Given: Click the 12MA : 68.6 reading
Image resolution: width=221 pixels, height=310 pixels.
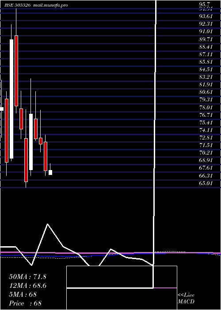Looking at the screenshot, I should point(27,286).
